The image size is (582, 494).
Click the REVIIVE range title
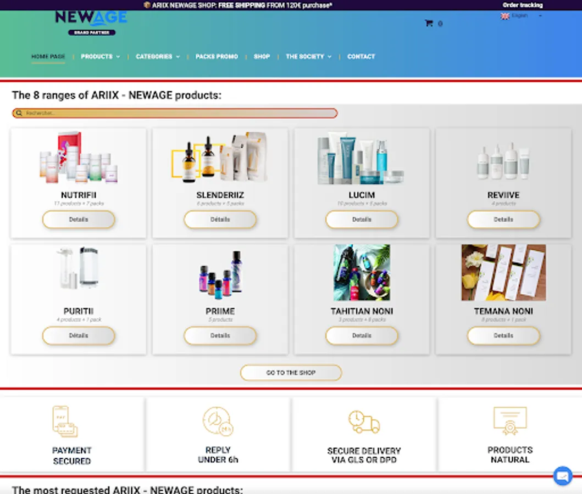click(503, 195)
